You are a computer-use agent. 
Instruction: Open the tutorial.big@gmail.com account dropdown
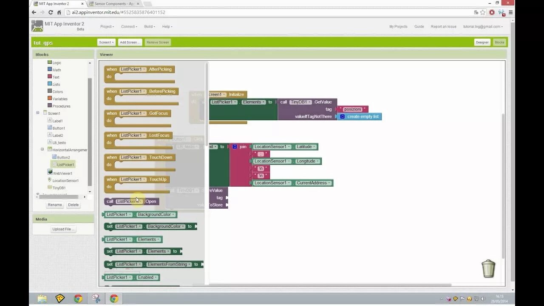pos(483,26)
